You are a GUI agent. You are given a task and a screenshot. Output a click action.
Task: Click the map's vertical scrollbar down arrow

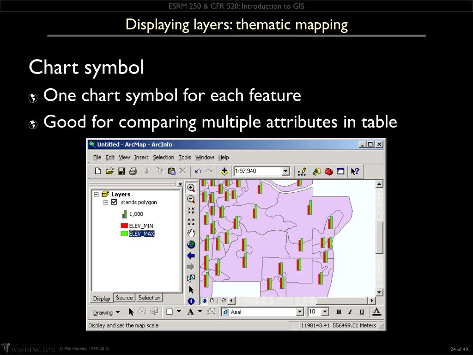(379, 292)
